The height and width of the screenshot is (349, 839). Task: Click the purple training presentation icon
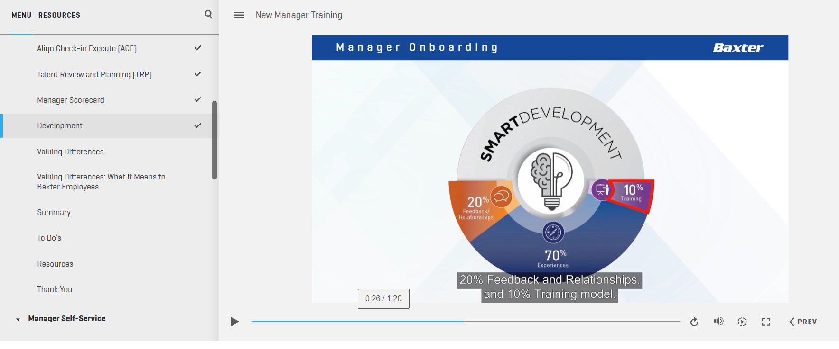coord(602,190)
